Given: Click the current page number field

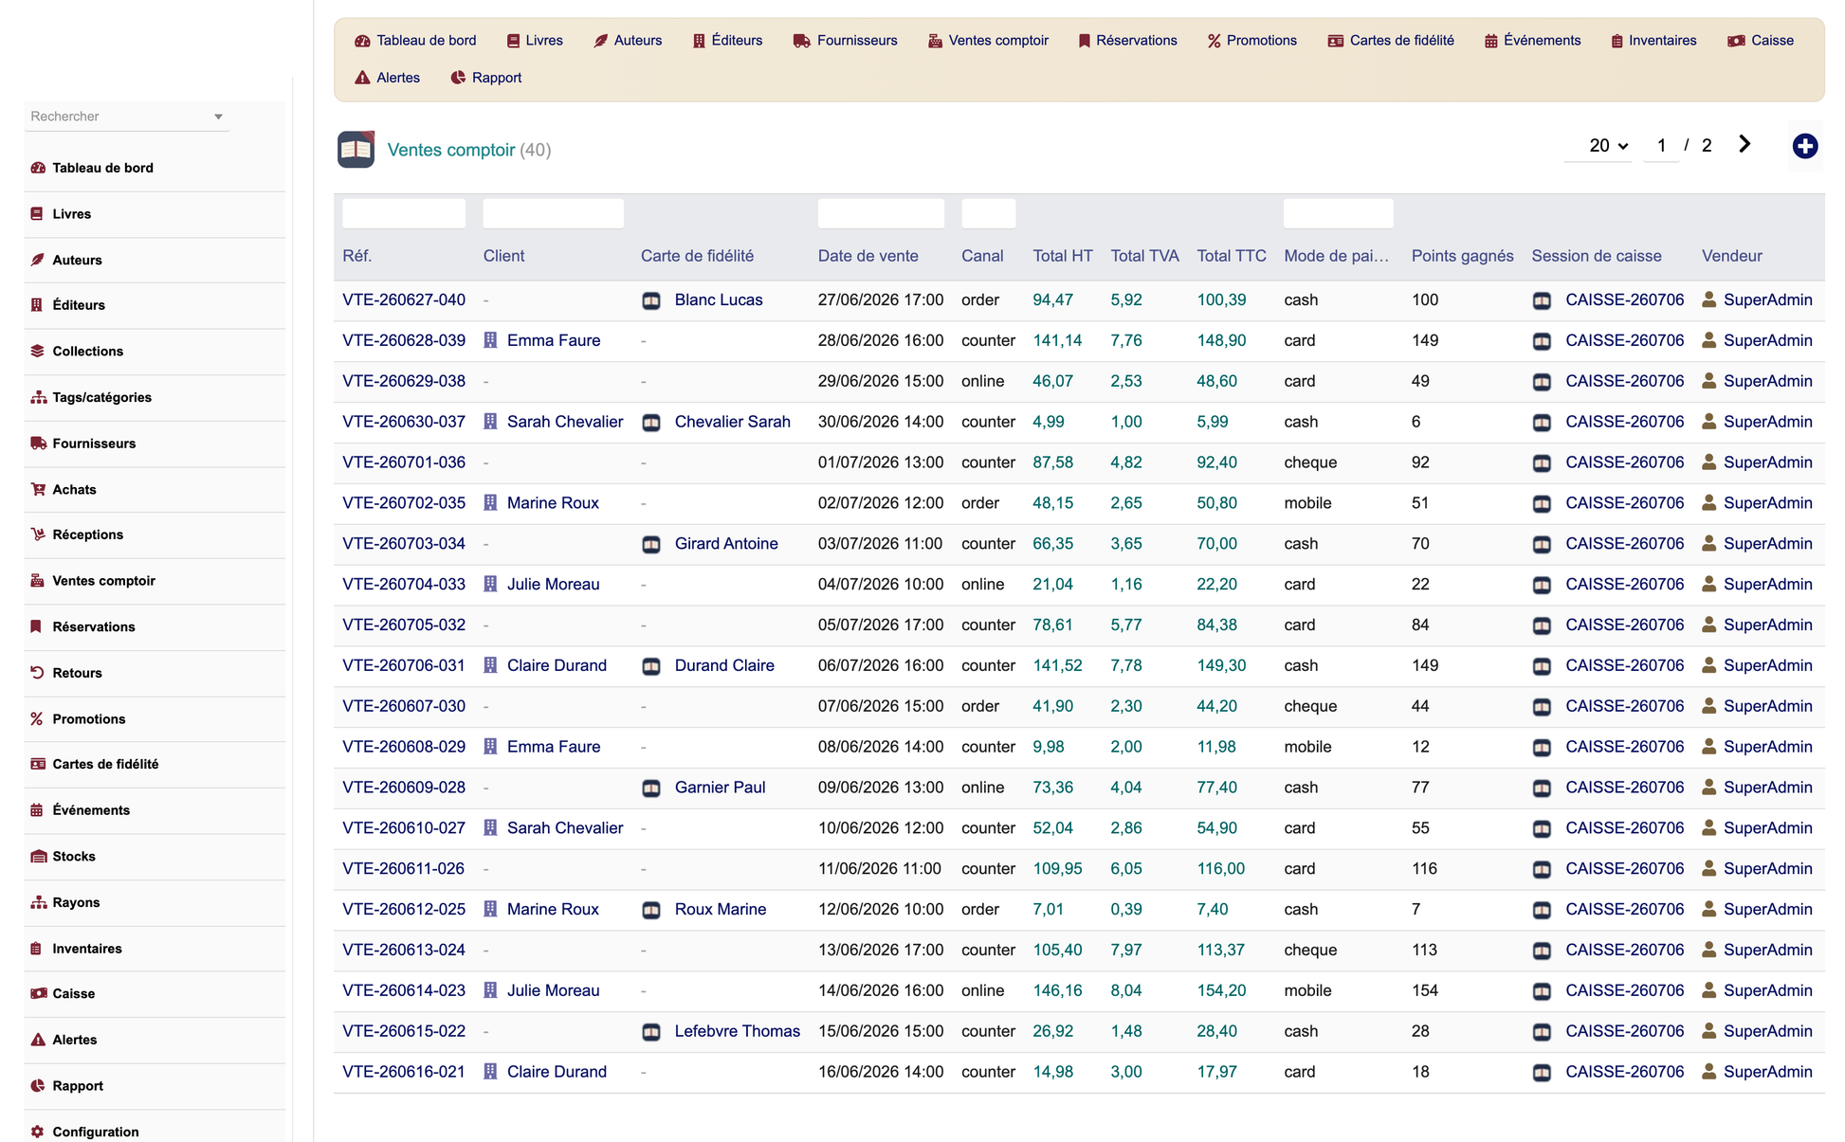Looking at the screenshot, I should click(1661, 146).
